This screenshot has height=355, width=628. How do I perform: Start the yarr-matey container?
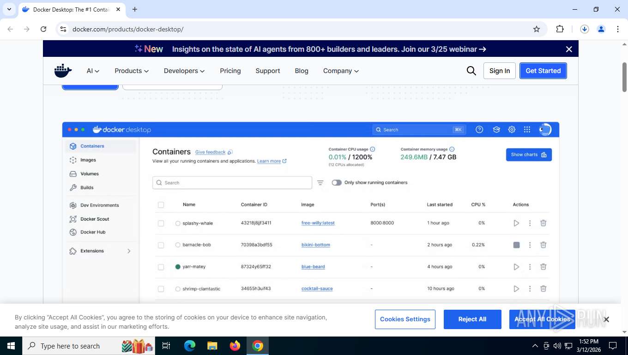pos(516,267)
